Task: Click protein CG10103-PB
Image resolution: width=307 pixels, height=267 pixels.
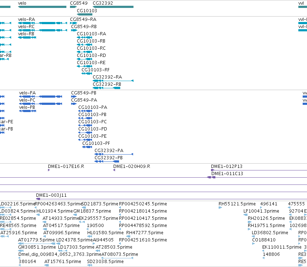Action: point(85,118)
